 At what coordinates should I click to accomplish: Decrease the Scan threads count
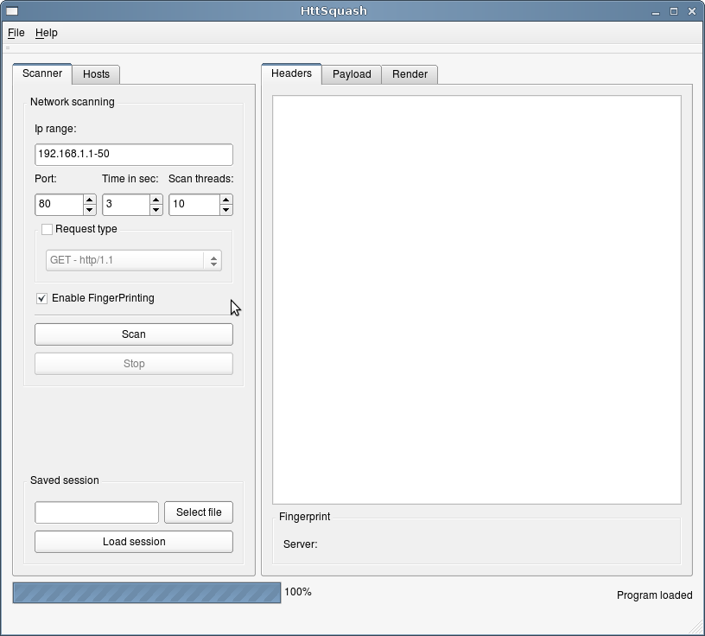225,210
